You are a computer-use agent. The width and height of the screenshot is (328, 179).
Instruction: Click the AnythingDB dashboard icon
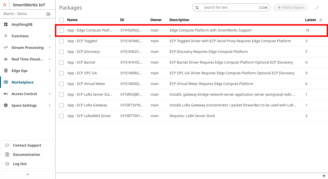(6, 25)
